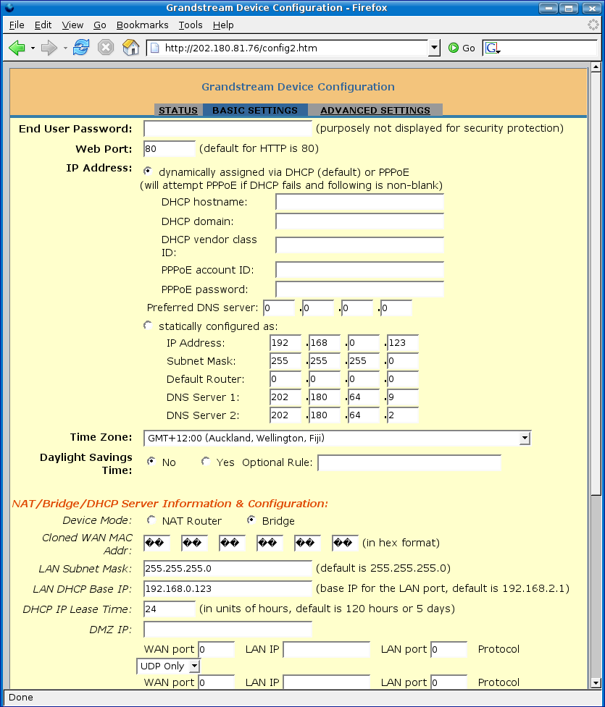Click the green Back arrow button
Viewport: 605px width, 707px height.
coord(17,48)
